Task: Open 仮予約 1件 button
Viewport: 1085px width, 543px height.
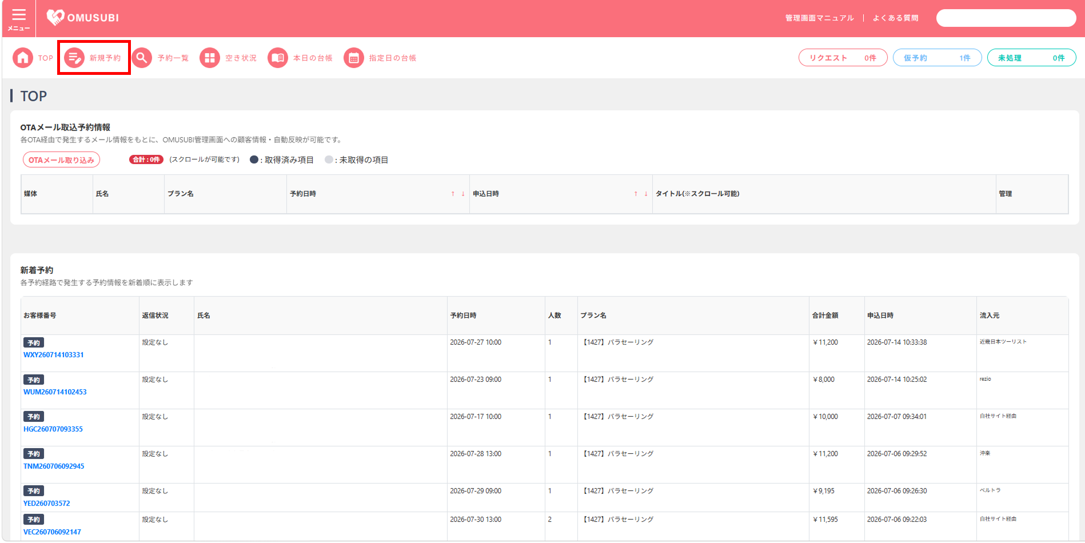Action: (x=937, y=58)
